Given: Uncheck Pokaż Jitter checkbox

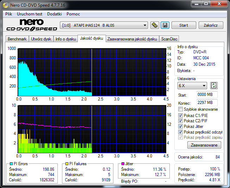Looking at the screenshot, I should [x=180, y=126].
